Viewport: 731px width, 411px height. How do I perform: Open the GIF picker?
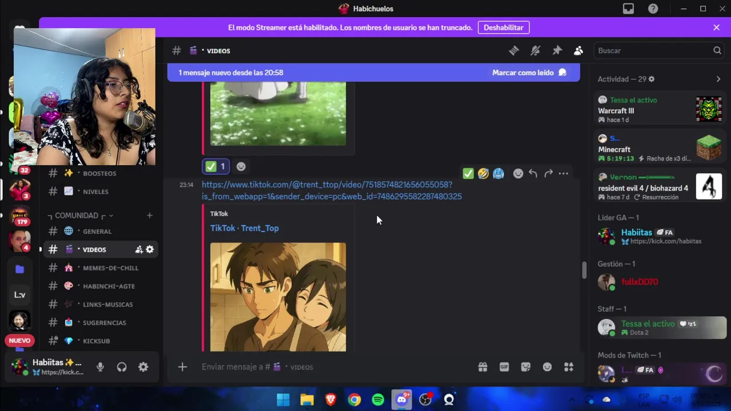504,367
